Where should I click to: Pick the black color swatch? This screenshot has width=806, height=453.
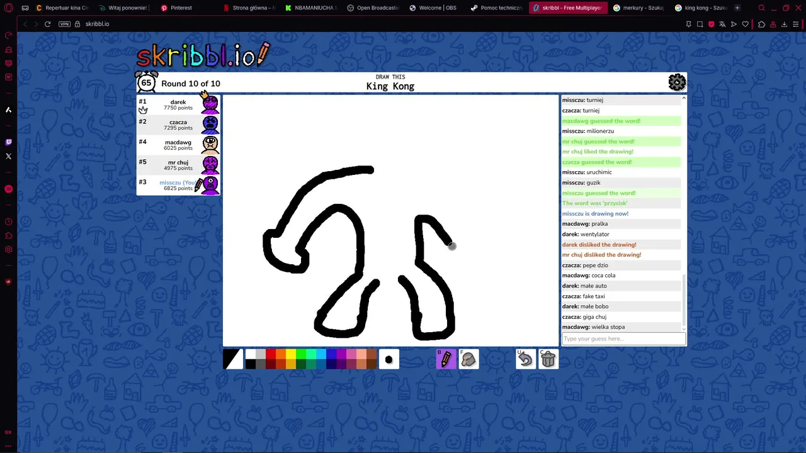[x=251, y=364]
